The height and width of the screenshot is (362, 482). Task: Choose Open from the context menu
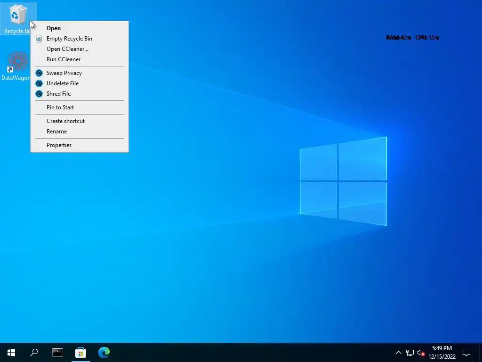tap(79, 28)
